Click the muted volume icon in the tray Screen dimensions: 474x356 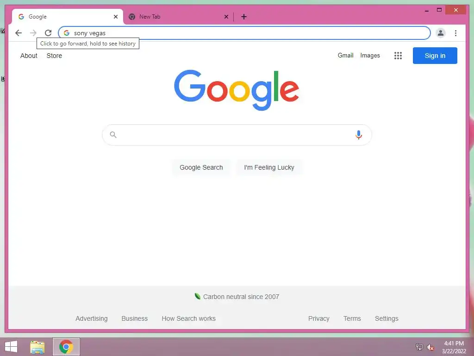point(430,347)
